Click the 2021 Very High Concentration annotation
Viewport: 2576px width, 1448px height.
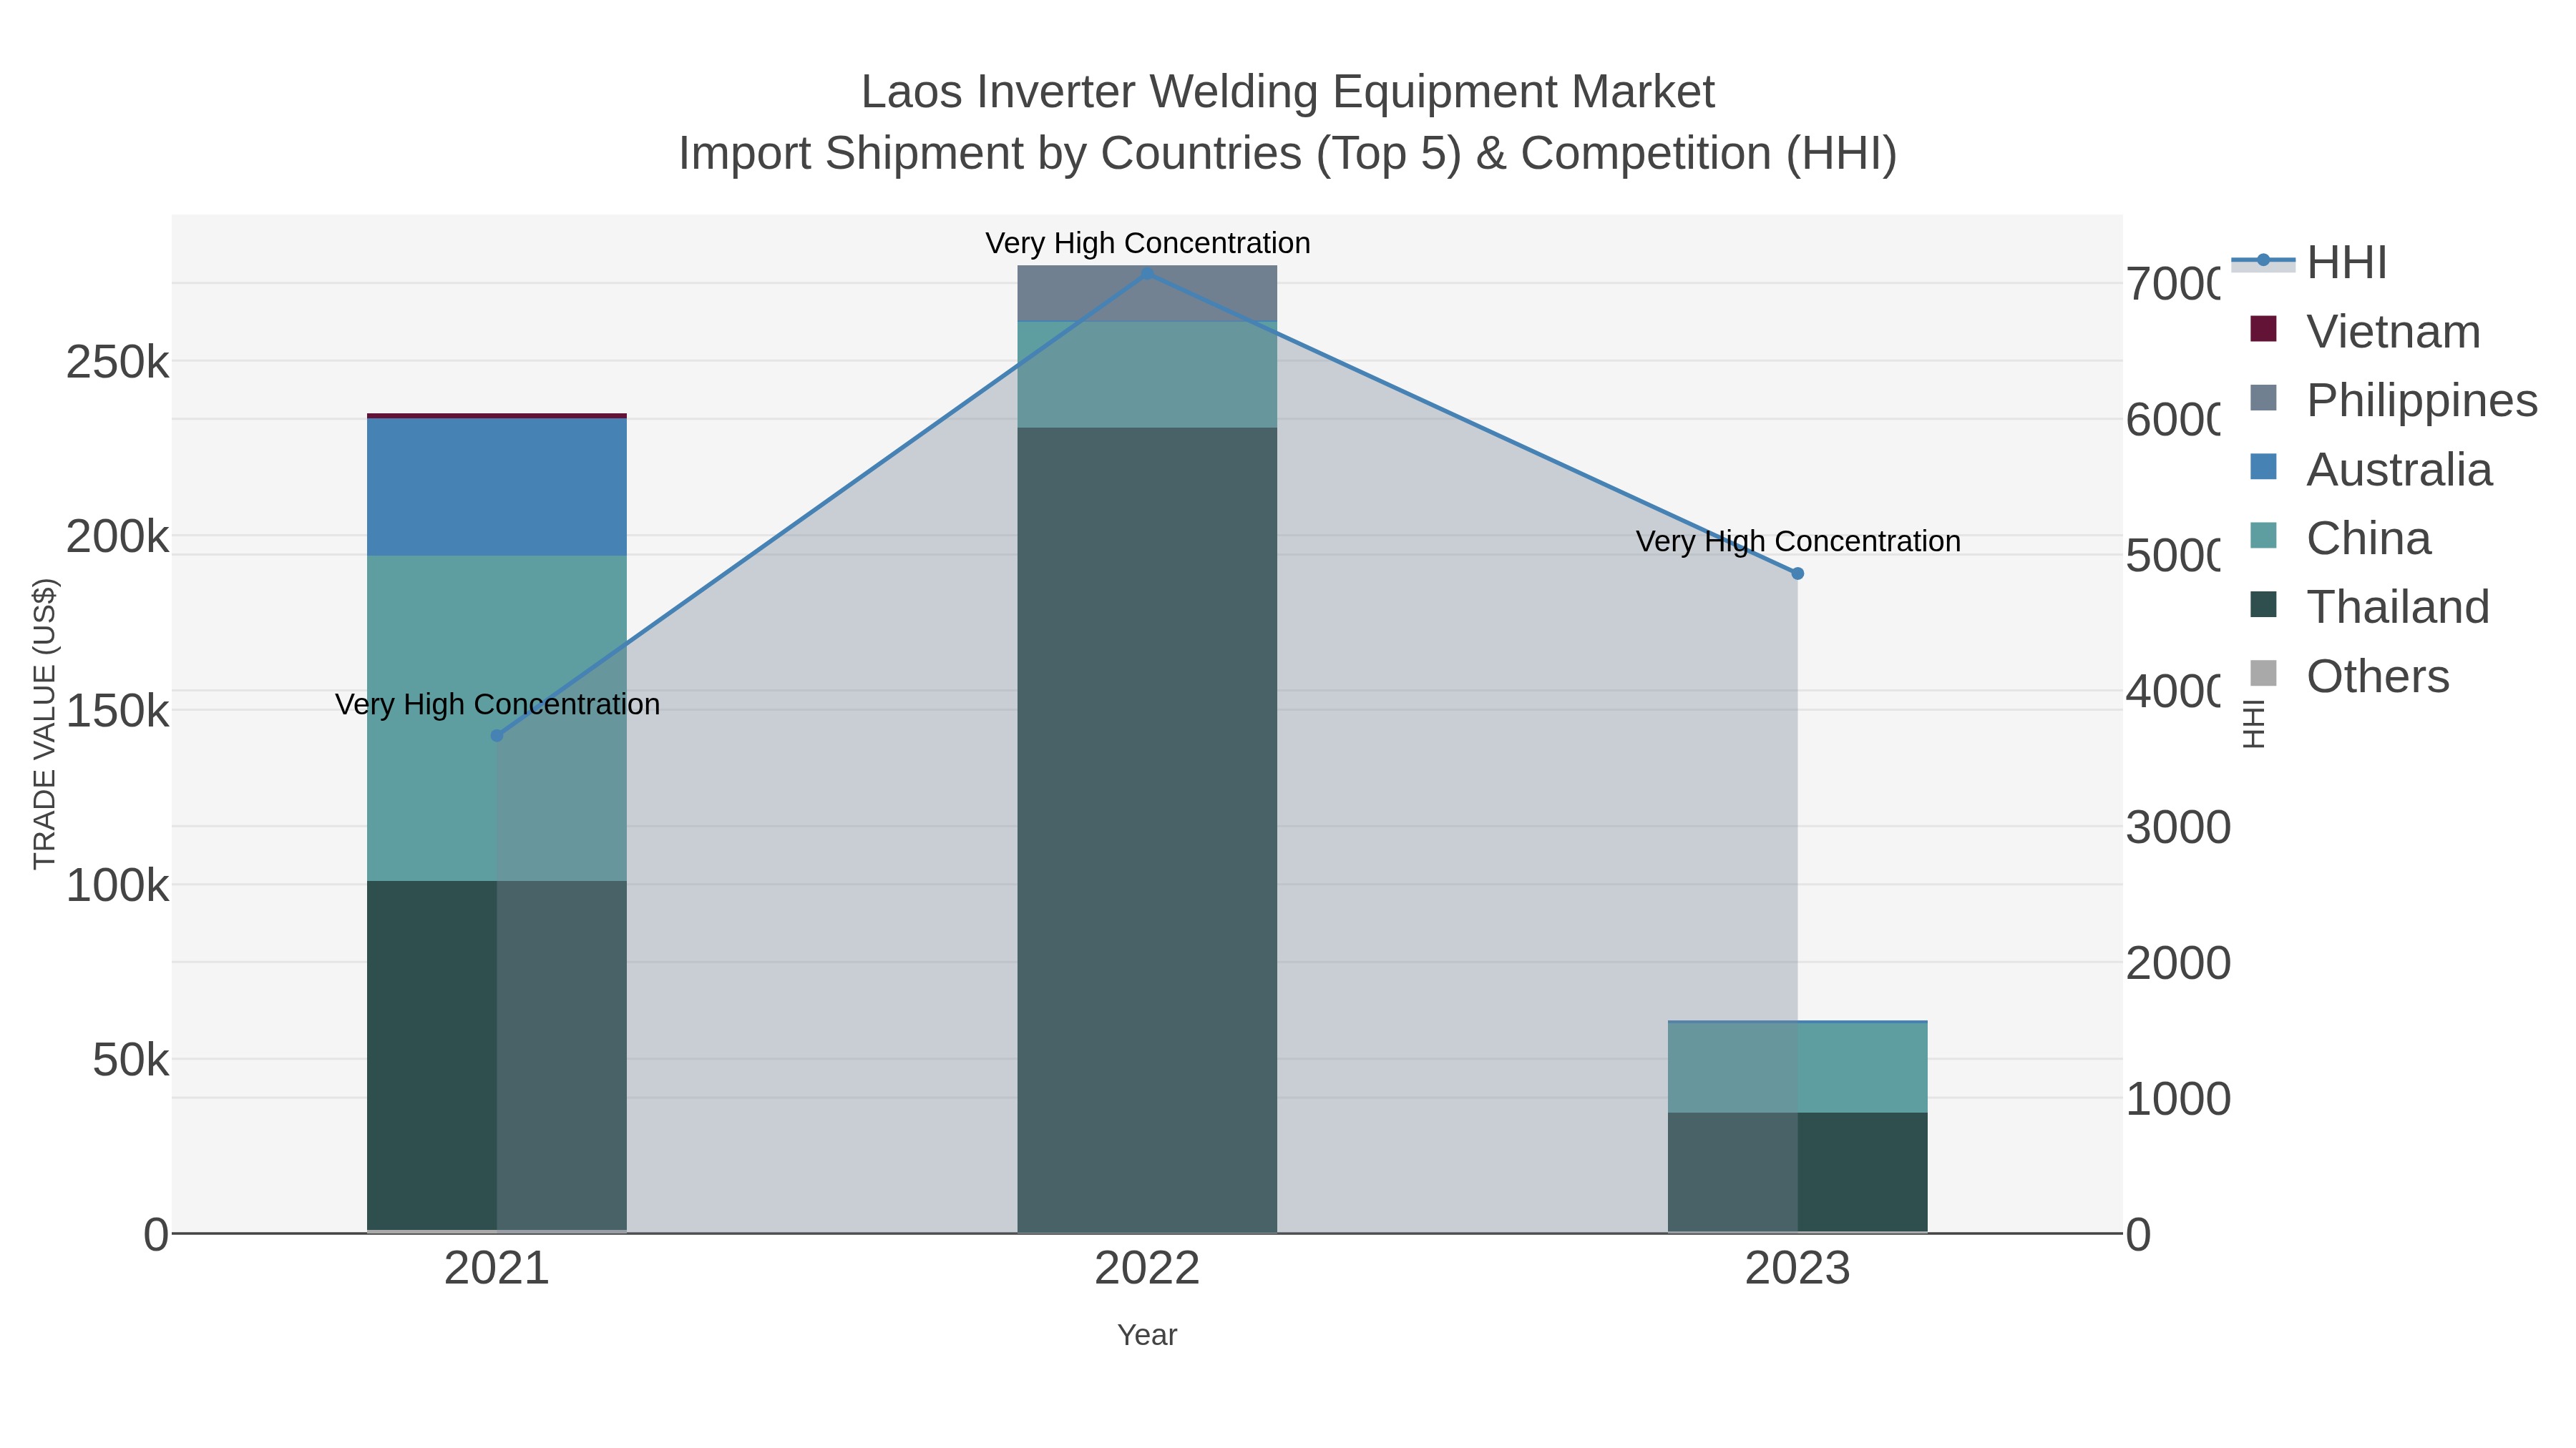pos(497,704)
